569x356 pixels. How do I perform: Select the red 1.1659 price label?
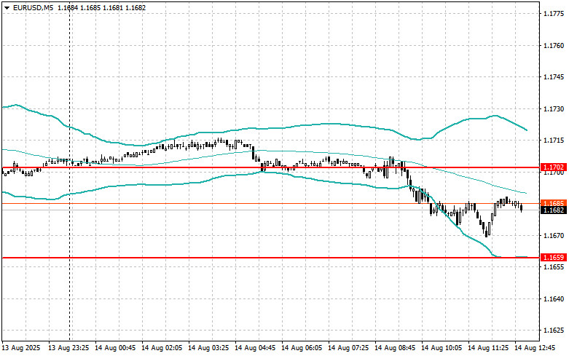(x=554, y=258)
